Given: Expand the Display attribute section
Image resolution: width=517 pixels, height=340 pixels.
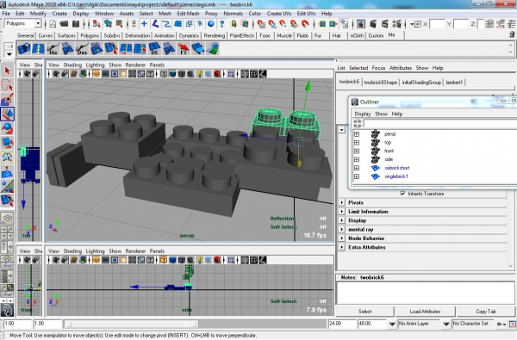Looking at the screenshot, I should click(x=342, y=220).
